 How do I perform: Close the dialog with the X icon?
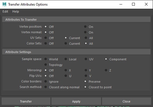[x=146, y=4]
